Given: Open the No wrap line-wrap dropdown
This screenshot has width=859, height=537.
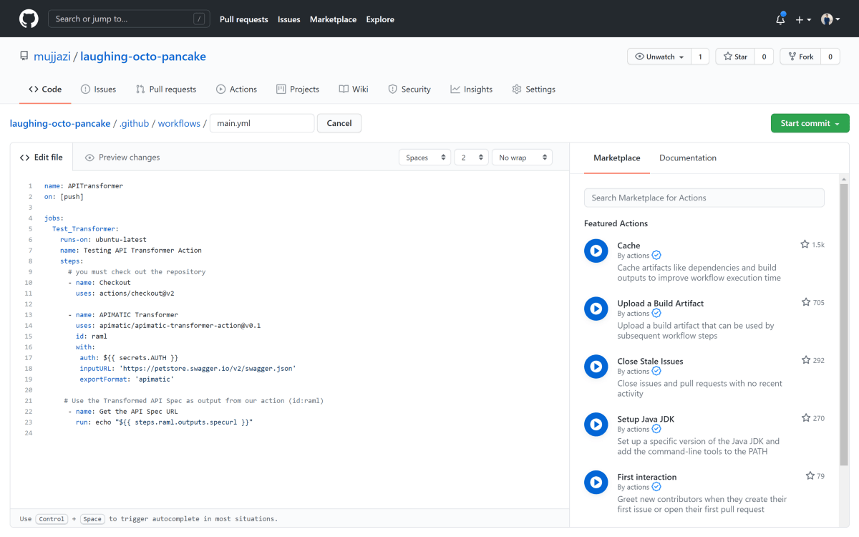Looking at the screenshot, I should coord(522,157).
